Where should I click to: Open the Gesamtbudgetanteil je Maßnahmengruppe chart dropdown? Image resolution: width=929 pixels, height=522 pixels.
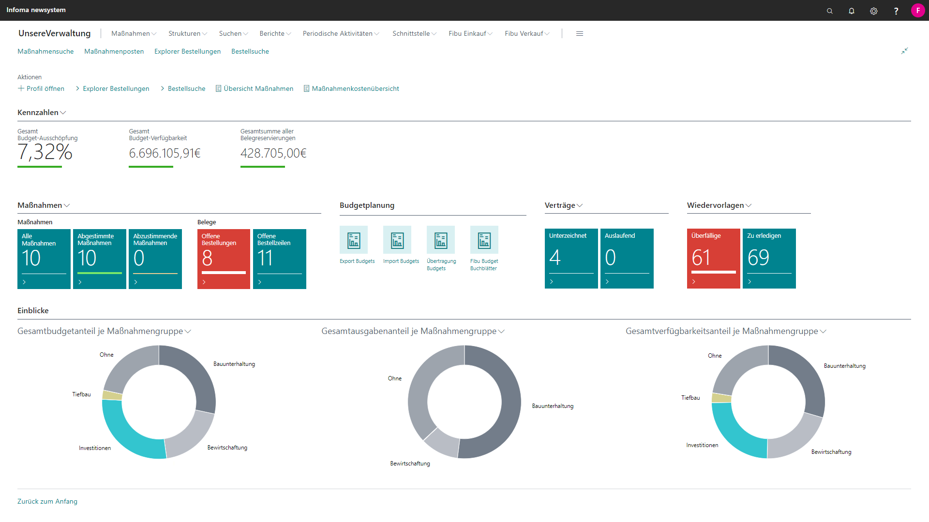[188, 332]
